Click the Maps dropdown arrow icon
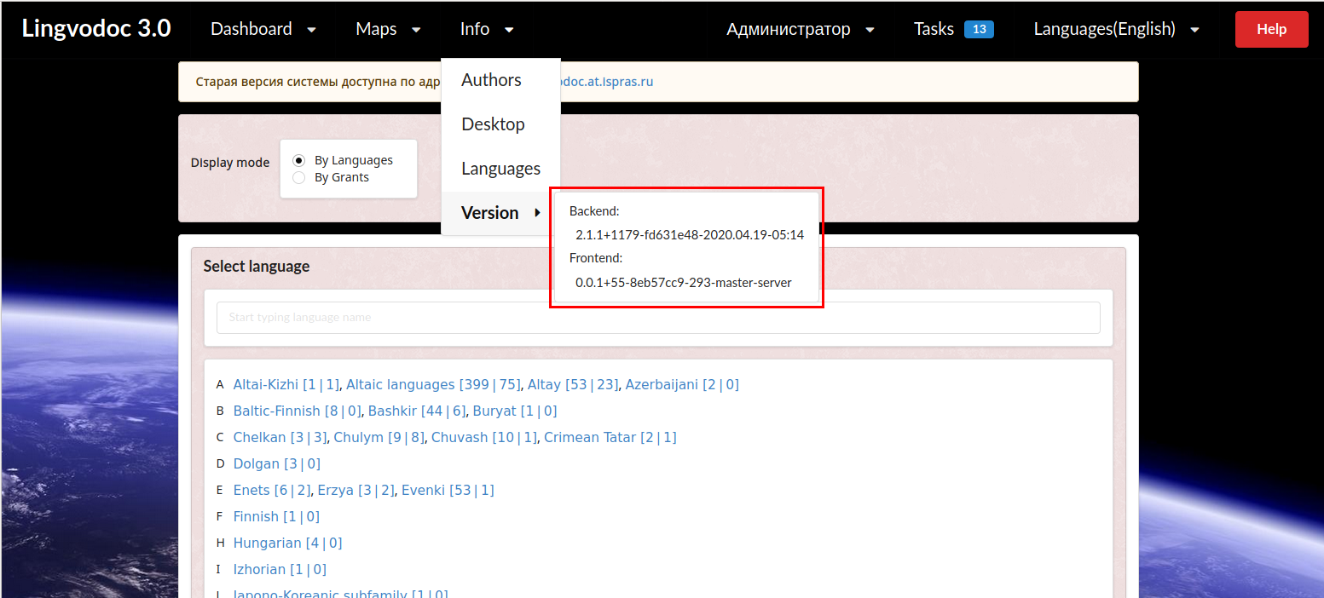 click(415, 30)
